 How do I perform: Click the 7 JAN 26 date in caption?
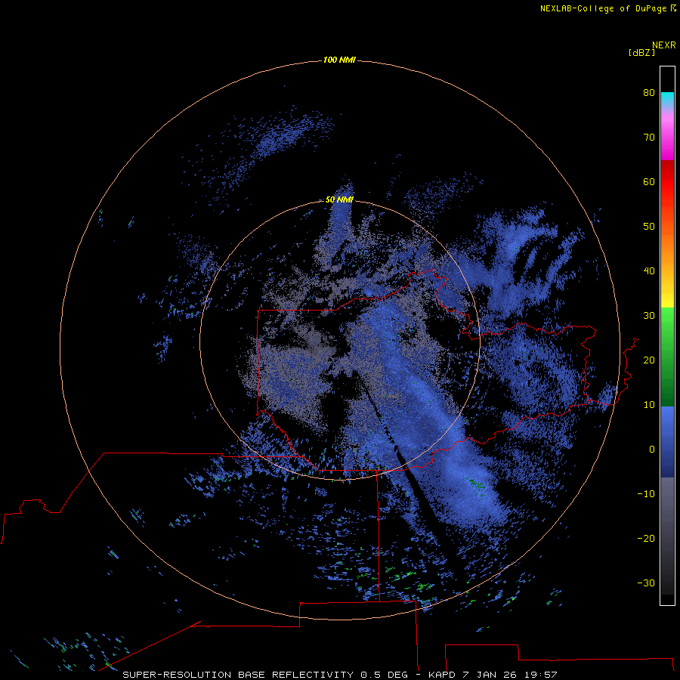pos(492,675)
